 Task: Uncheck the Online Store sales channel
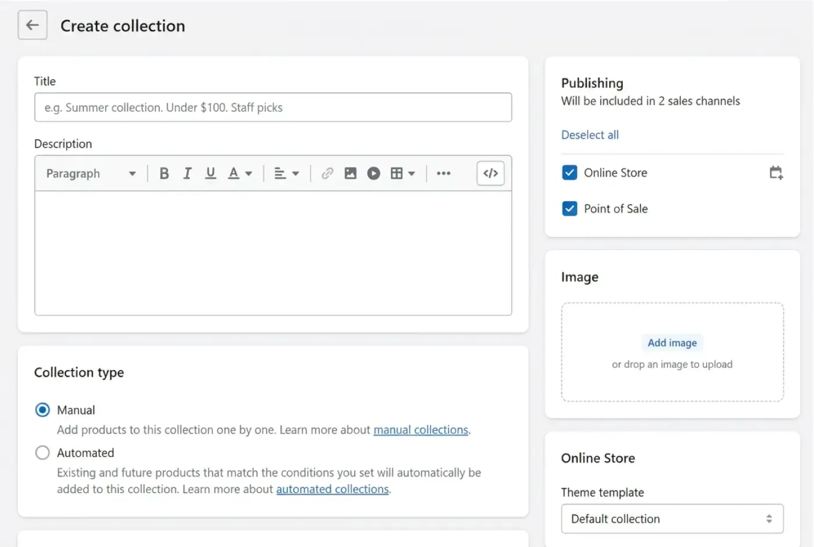(x=569, y=172)
